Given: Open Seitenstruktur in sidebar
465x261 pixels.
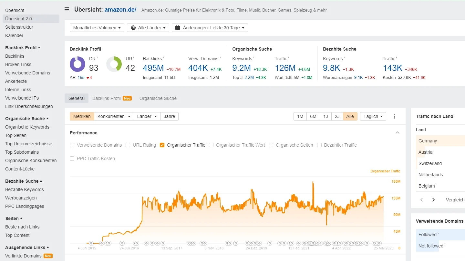Looking at the screenshot, I should tap(19, 27).
